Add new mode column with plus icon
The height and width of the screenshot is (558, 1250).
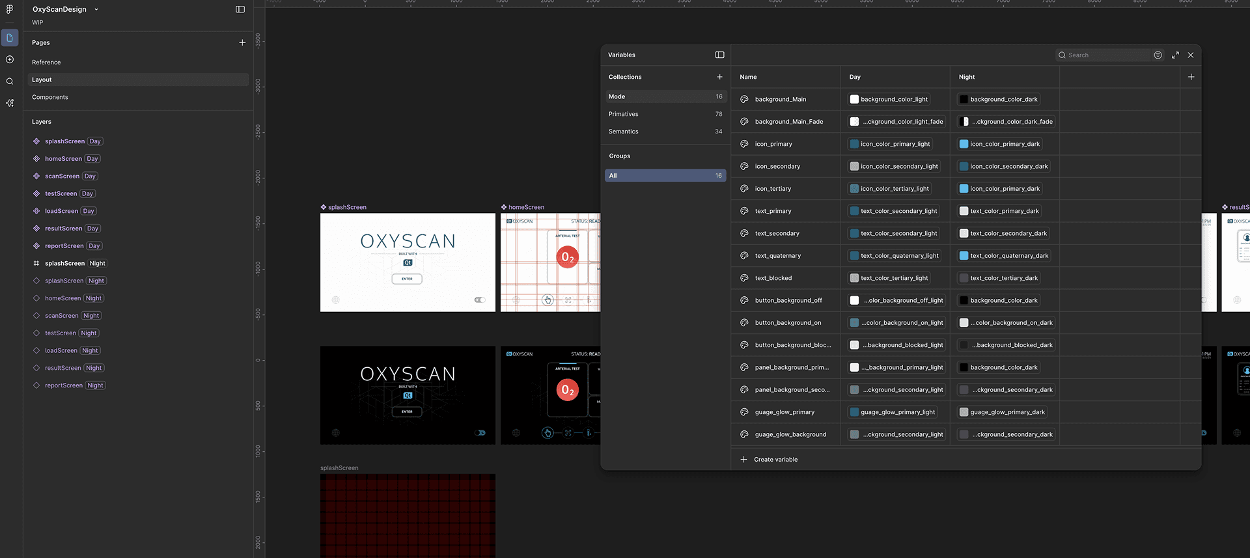1191,77
